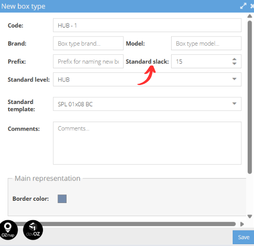Click the Prefix input field
This screenshot has height=246, width=254.
tap(88, 61)
